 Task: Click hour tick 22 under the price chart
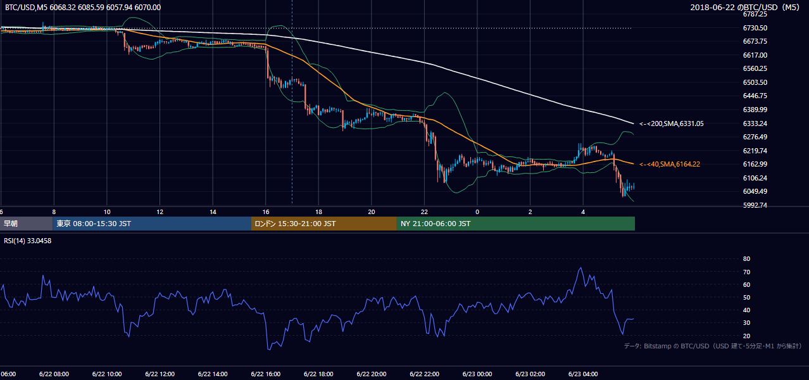click(424, 212)
